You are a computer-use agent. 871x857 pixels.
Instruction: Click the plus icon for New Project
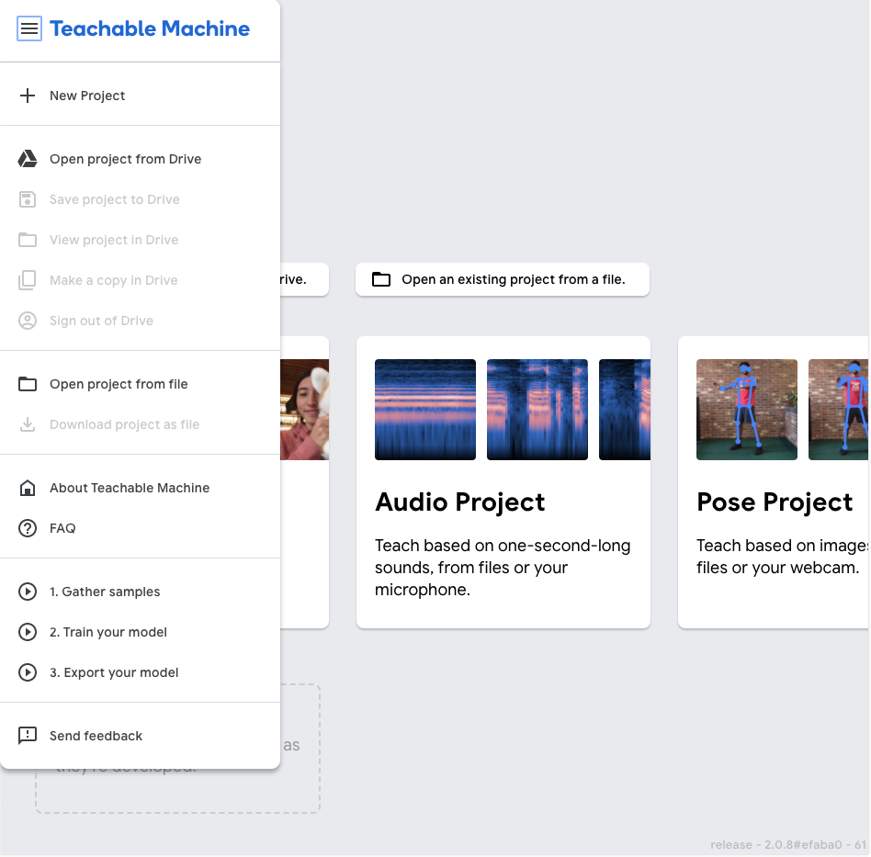click(28, 96)
